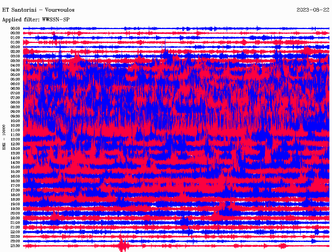The height and width of the screenshot is (252, 332).
Task: Click the 02:30 time label
Action: pyautogui.click(x=15, y=51)
